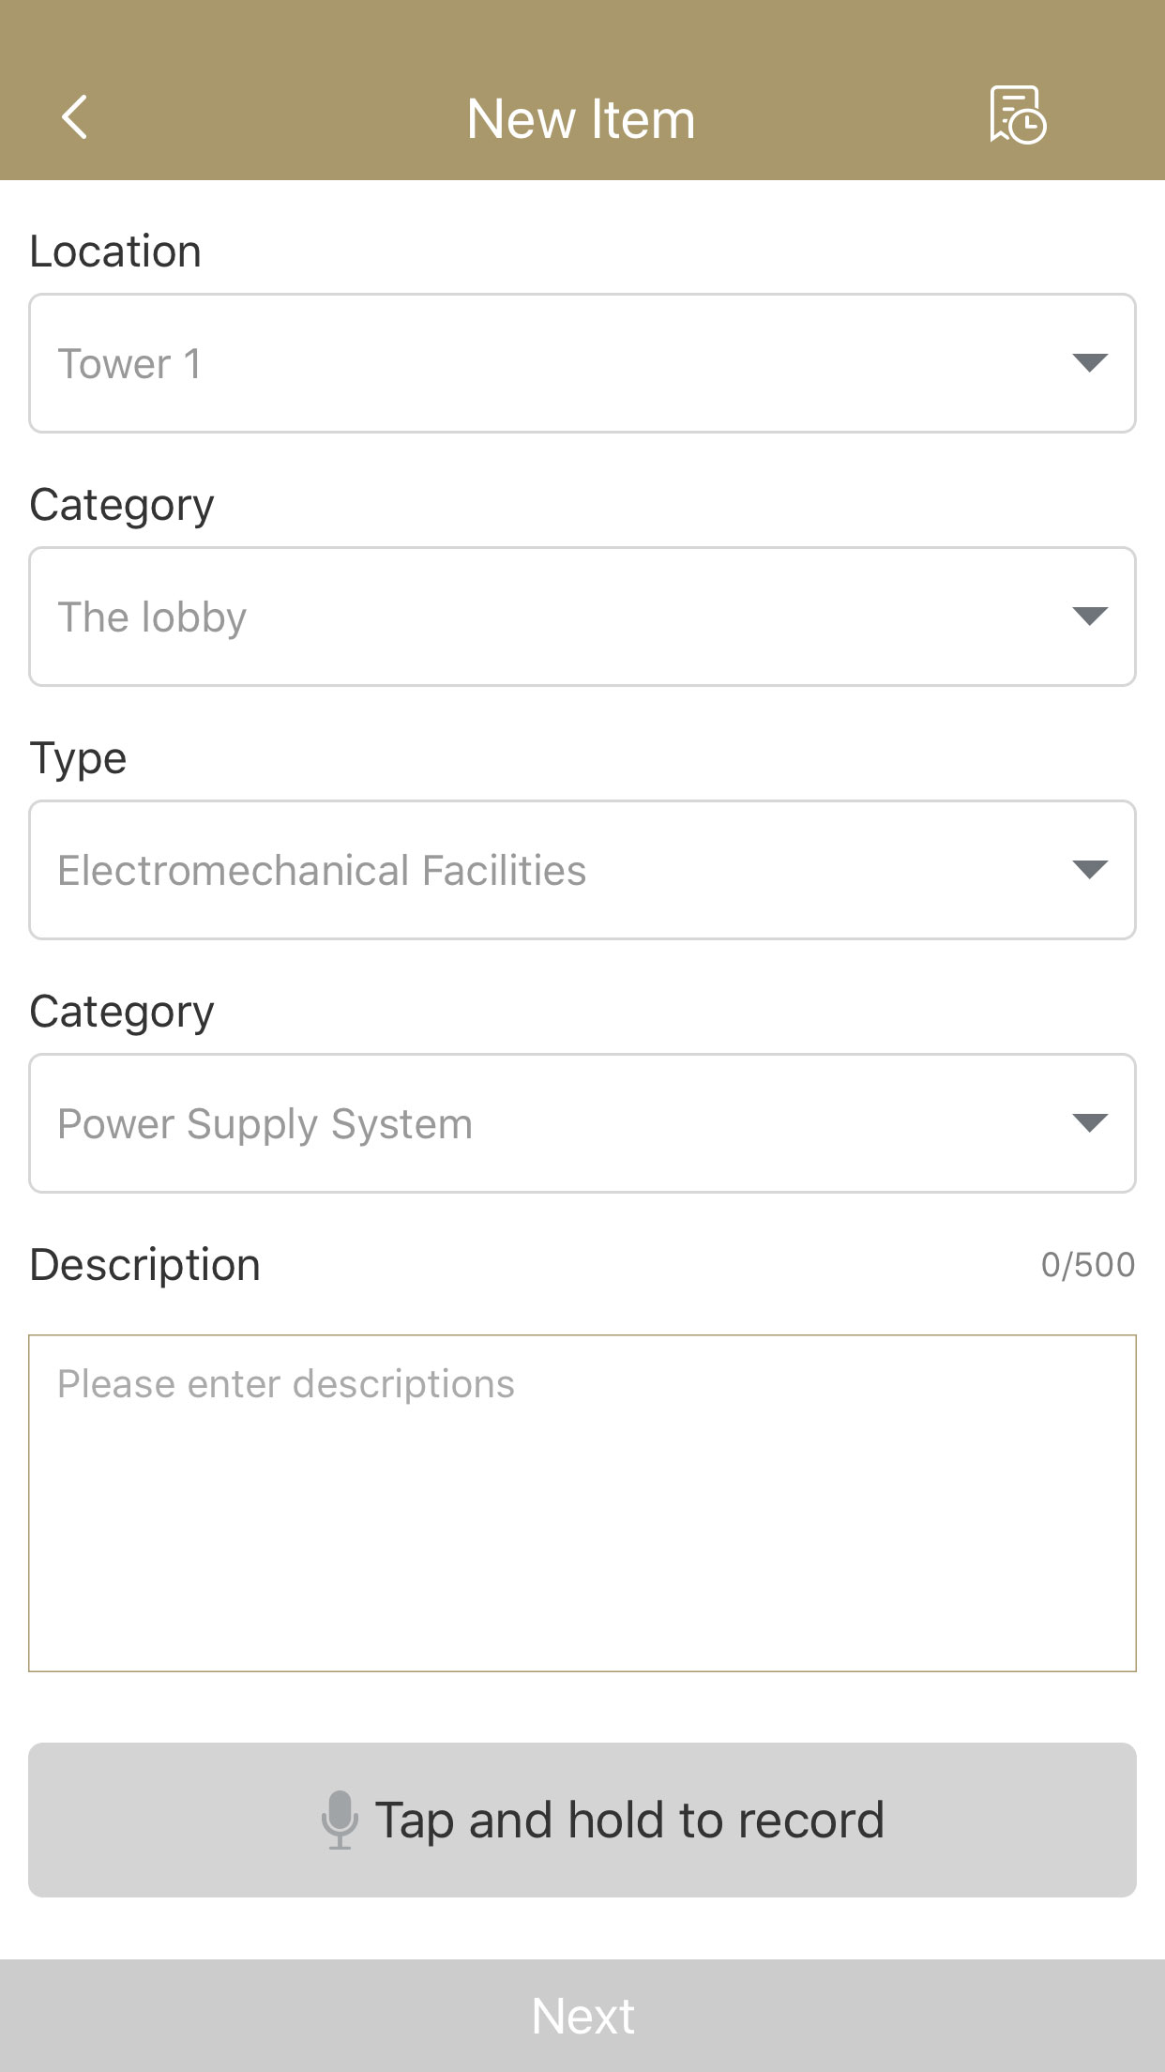Tap the hold to record button

coord(582,1820)
